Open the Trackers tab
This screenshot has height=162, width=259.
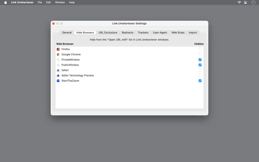pyautogui.click(x=143, y=33)
